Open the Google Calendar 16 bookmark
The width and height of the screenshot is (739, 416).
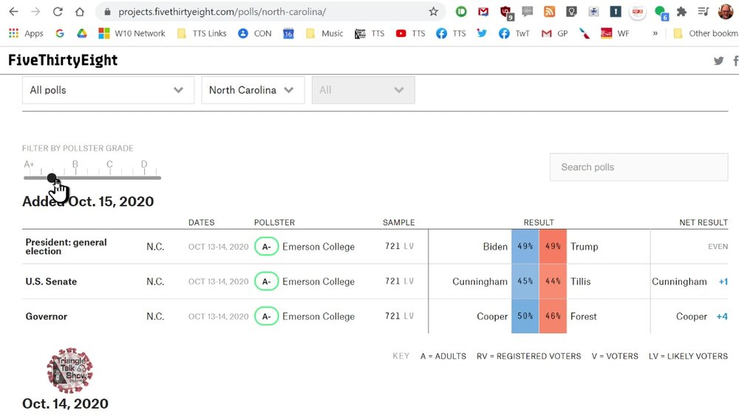coord(288,33)
